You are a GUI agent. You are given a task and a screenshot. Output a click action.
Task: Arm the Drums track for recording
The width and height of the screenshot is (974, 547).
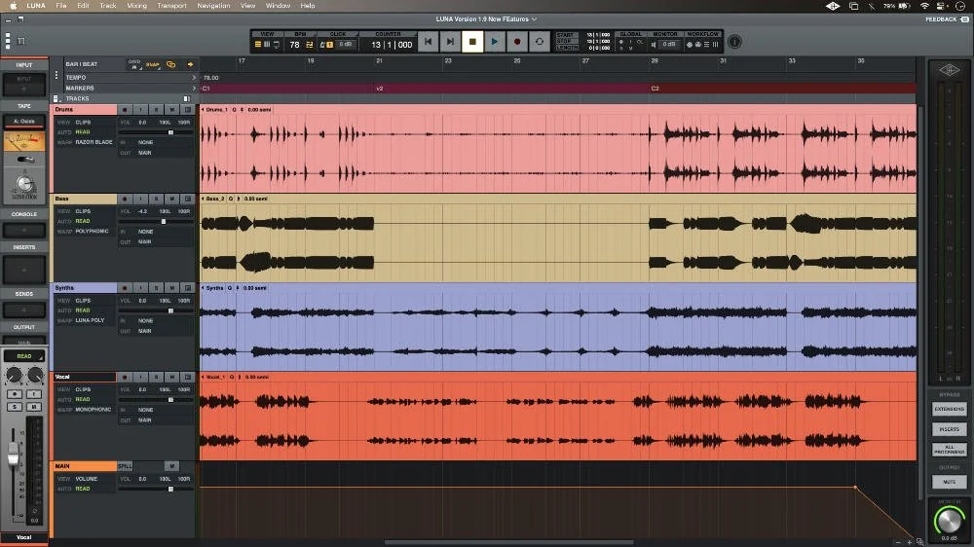[125, 110]
